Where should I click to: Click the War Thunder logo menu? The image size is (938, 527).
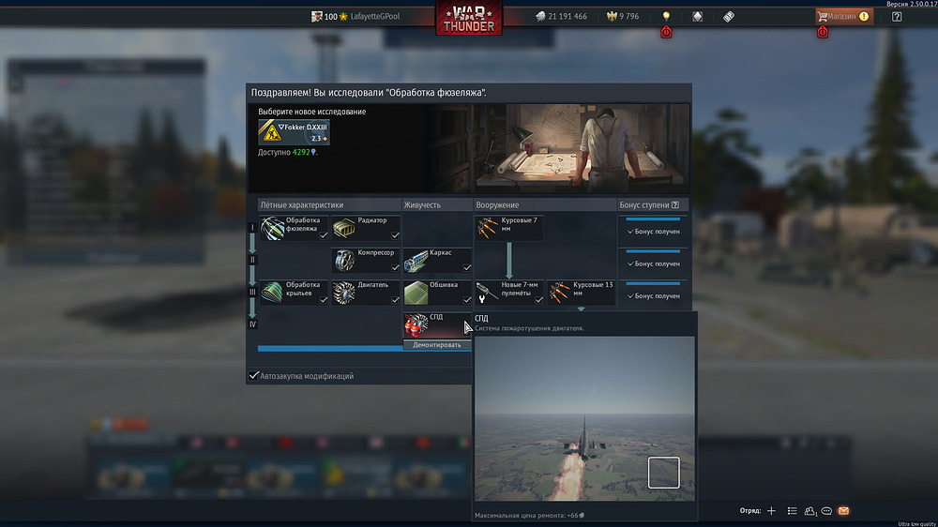click(x=468, y=18)
